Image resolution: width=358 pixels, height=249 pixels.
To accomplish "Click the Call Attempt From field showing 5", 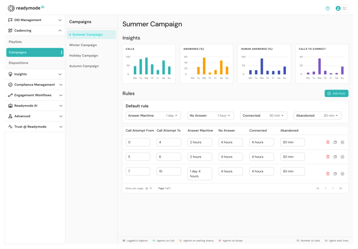I will pyautogui.click(x=138, y=157).
